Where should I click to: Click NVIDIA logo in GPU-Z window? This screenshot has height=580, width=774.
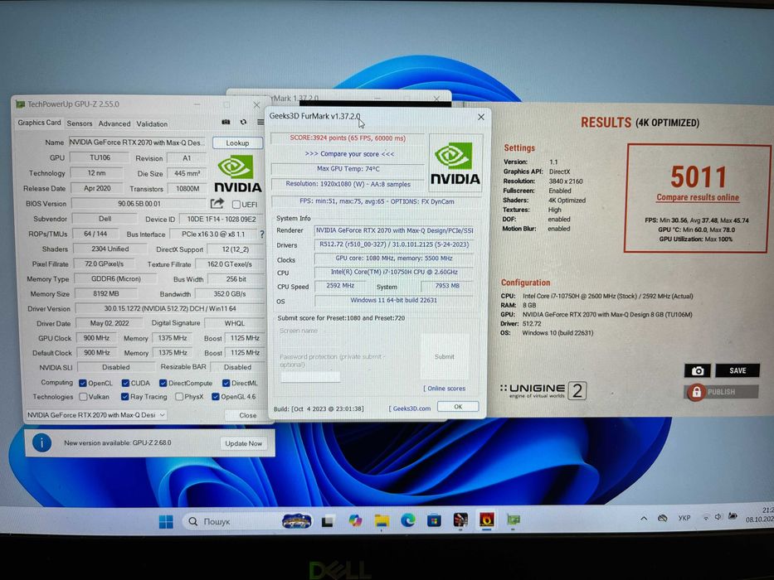(237, 174)
